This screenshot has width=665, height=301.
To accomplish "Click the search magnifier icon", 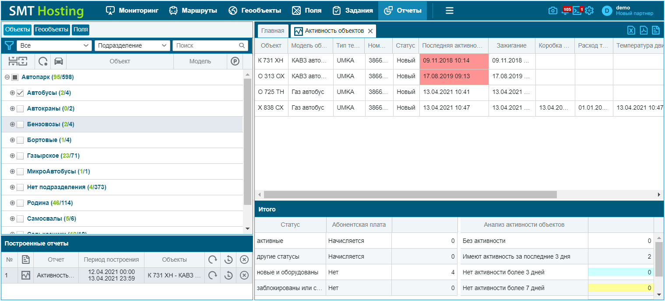I will [242, 45].
